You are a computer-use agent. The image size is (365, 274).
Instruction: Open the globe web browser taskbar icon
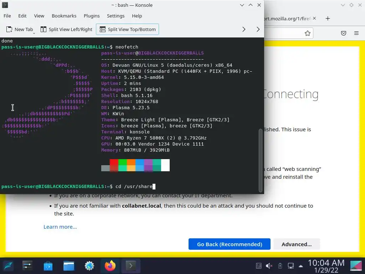(x=89, y=265)
